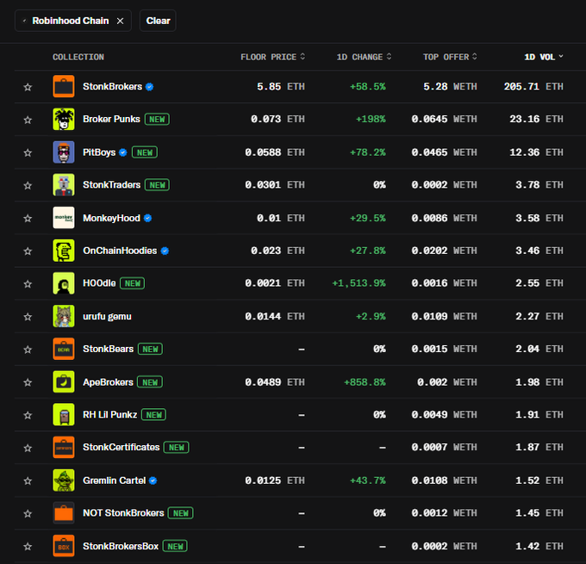Click the +1,513.9% change value
This screenshot has height=564, width=586.
click(x=358, y=283)
